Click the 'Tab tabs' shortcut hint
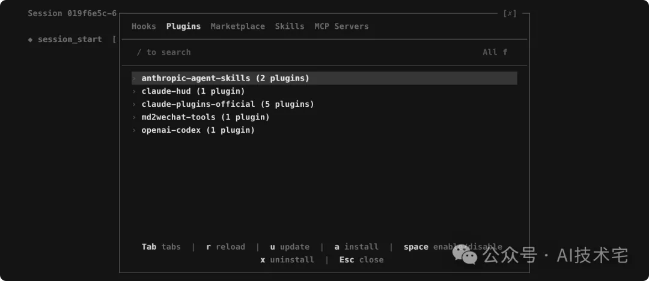The height and width of the screenshot is (281, 649). pos(161,247)
